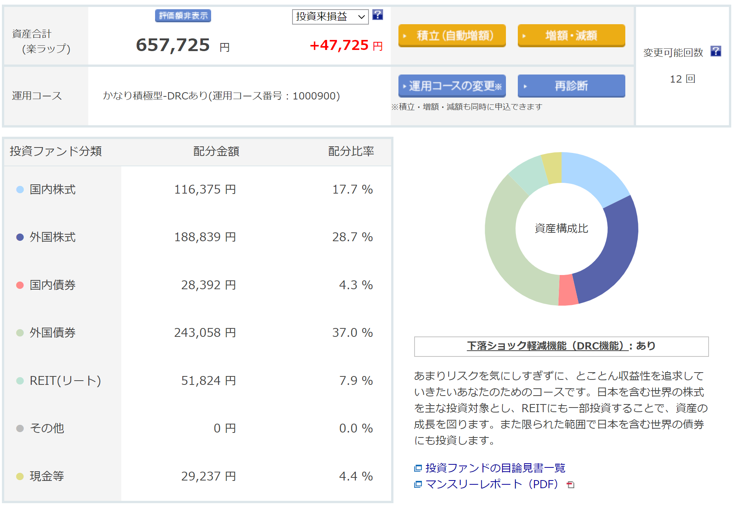Open 下落ショック軽減機能（DRC機能） link
Viewport: 737px width, 507px height.
(x=548, y=346)
